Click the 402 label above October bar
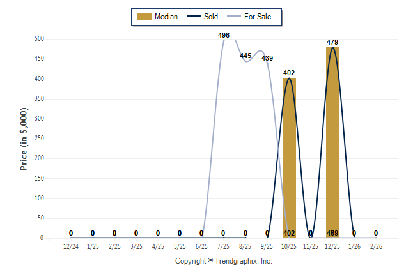This screenshot has width=413, height=277. pos(289,73)
